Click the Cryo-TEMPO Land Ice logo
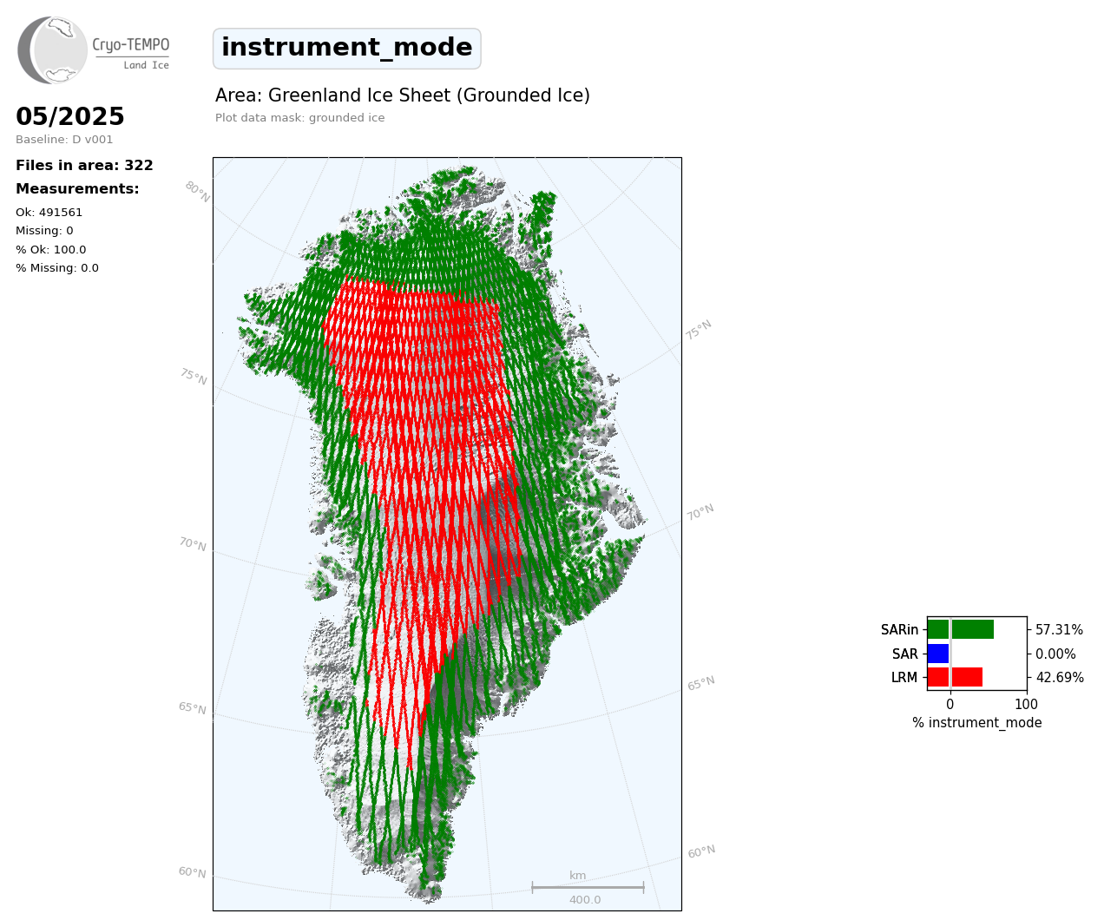This screenshot has width=1104, height=920. (94, 50)
